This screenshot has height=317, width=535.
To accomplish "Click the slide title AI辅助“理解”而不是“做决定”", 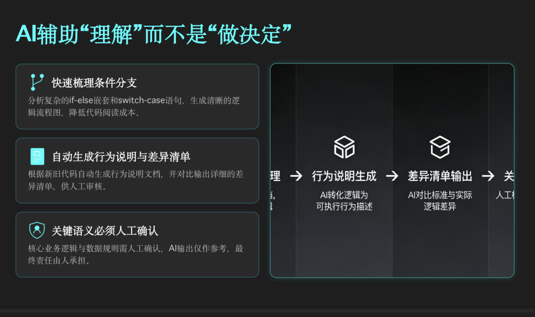I will (154, 34).
